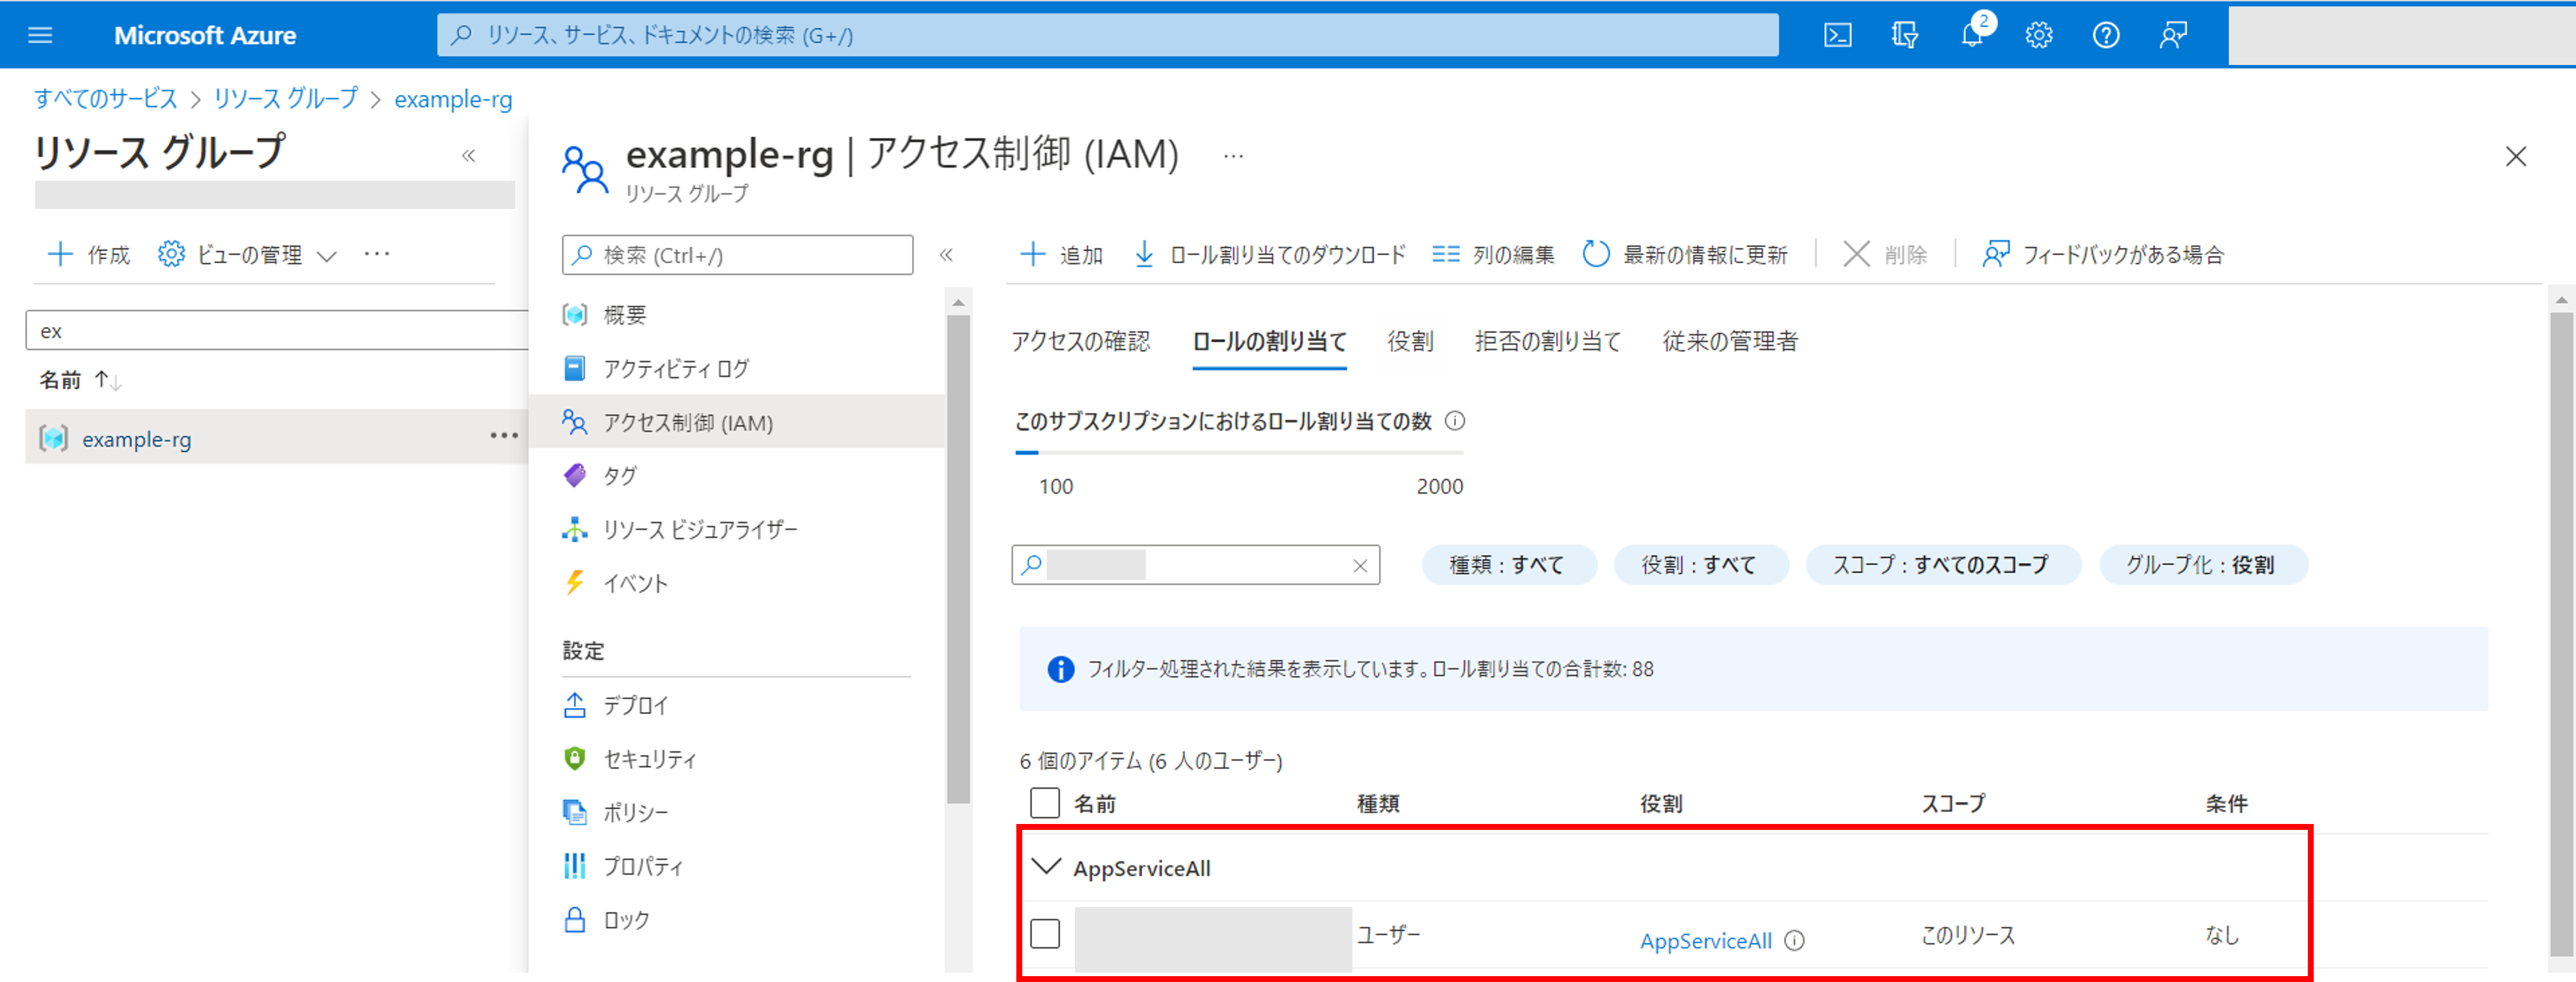Image resolution: width=2576 pixels, height=982 pixels.
Task: Open Cloud Shell from the top bar
Action: tap(1837, 34)
